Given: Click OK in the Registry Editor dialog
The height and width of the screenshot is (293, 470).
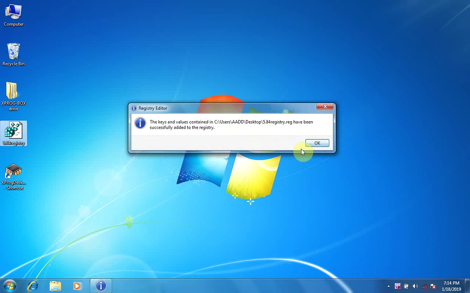Looking at the screenshot, I should [317, 143].
